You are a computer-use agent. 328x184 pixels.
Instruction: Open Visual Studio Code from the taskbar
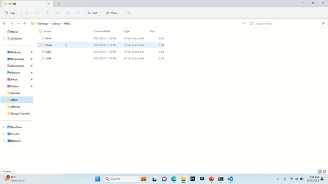pyautogui.click(x=230, y=179)
